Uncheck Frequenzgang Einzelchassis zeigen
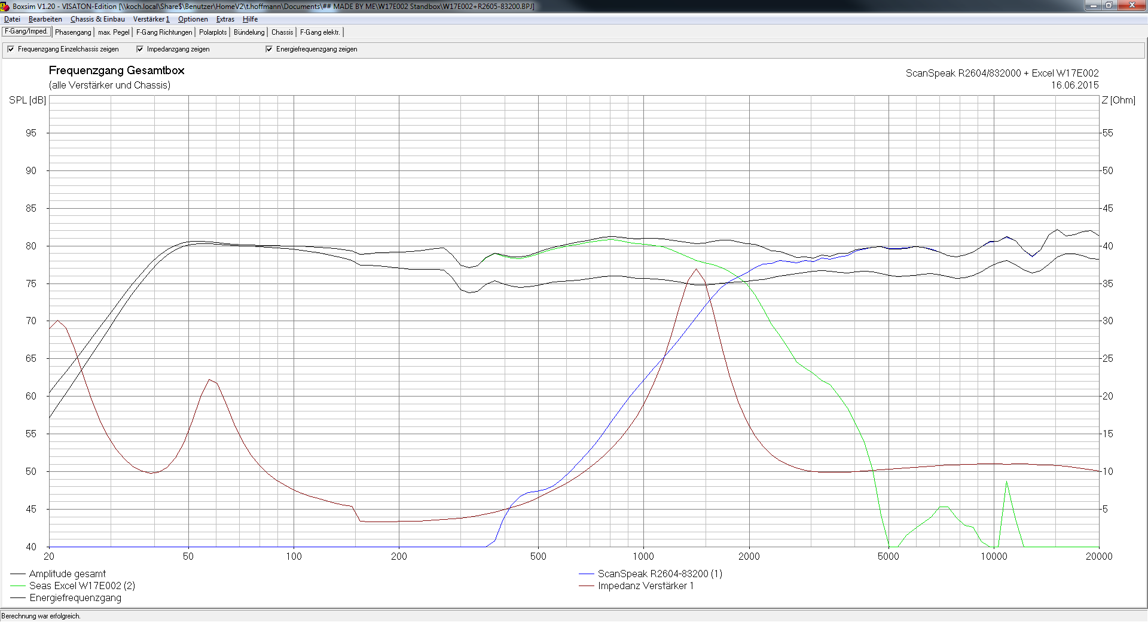1148x622 pixels. click(x=11, y=49)
